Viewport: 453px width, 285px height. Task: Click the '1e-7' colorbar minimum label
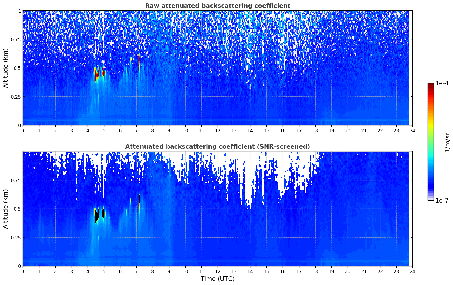pyautogui.click(x=442, y=200)
